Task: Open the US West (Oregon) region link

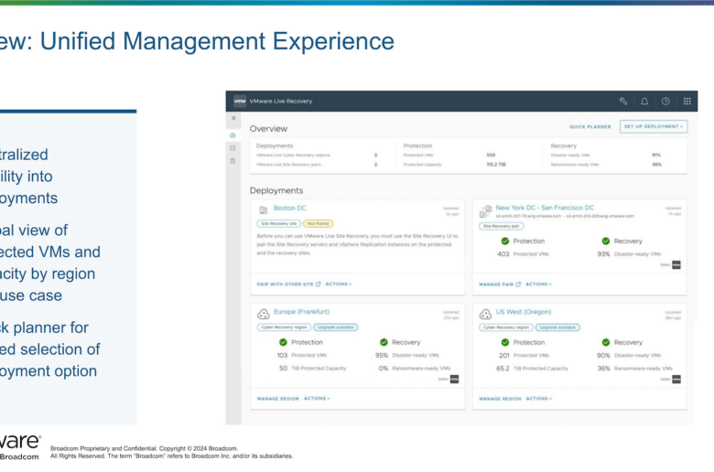Action: 524,312
